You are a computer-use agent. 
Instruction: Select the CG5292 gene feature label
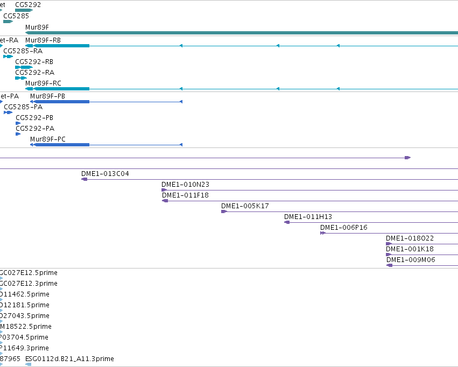[x=28, y=5]
